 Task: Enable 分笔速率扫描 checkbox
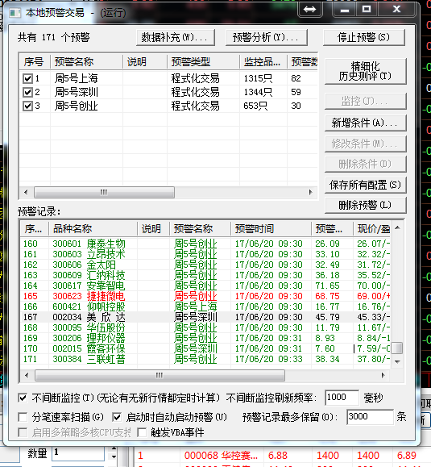pyautogui.click(x=23, y=417)
